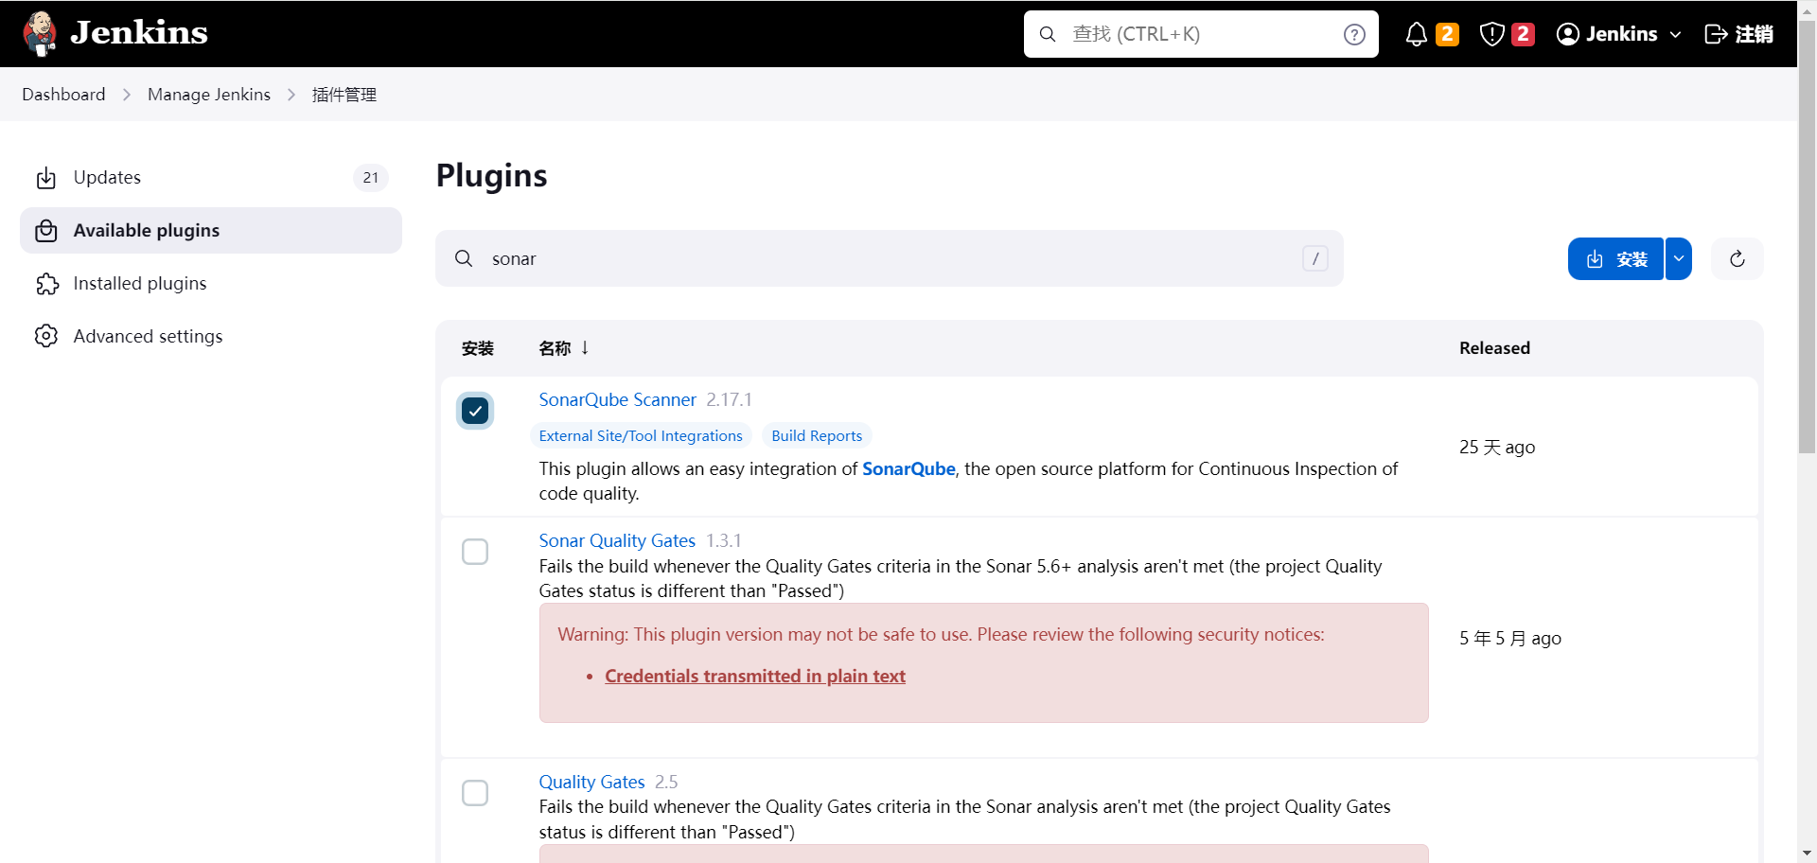Click the search help question mark icon

(x=1354, y=34)
